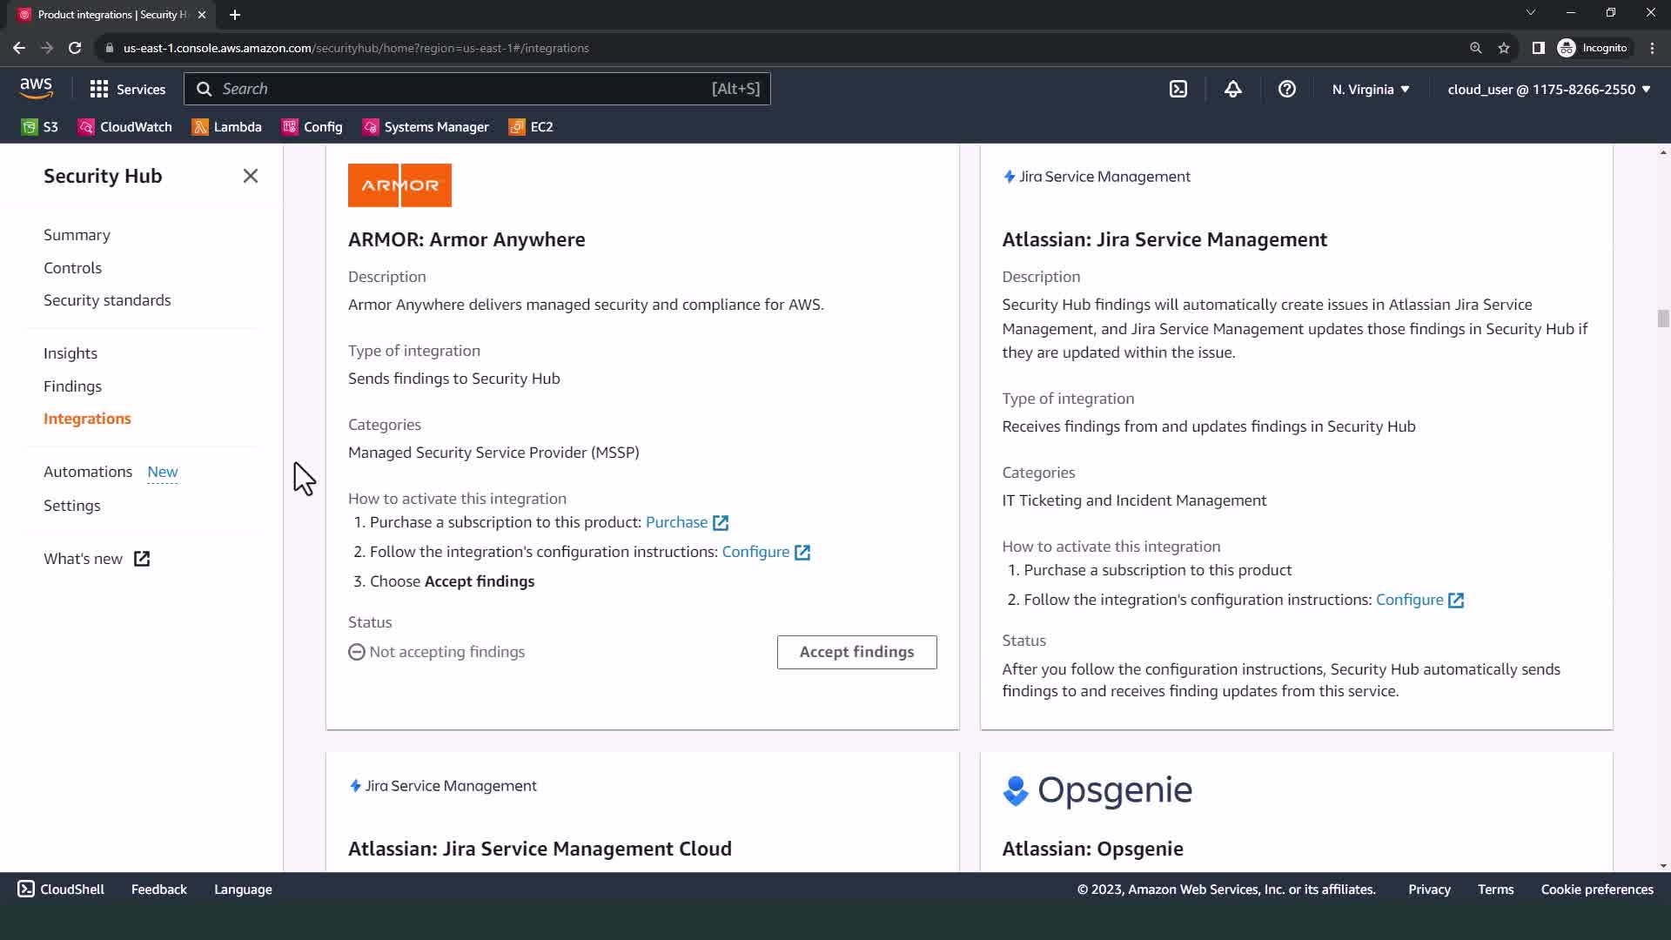Click the page vertical scrollbar thumb
The image size is (1671, 940).
click(x=1662, y=319)
